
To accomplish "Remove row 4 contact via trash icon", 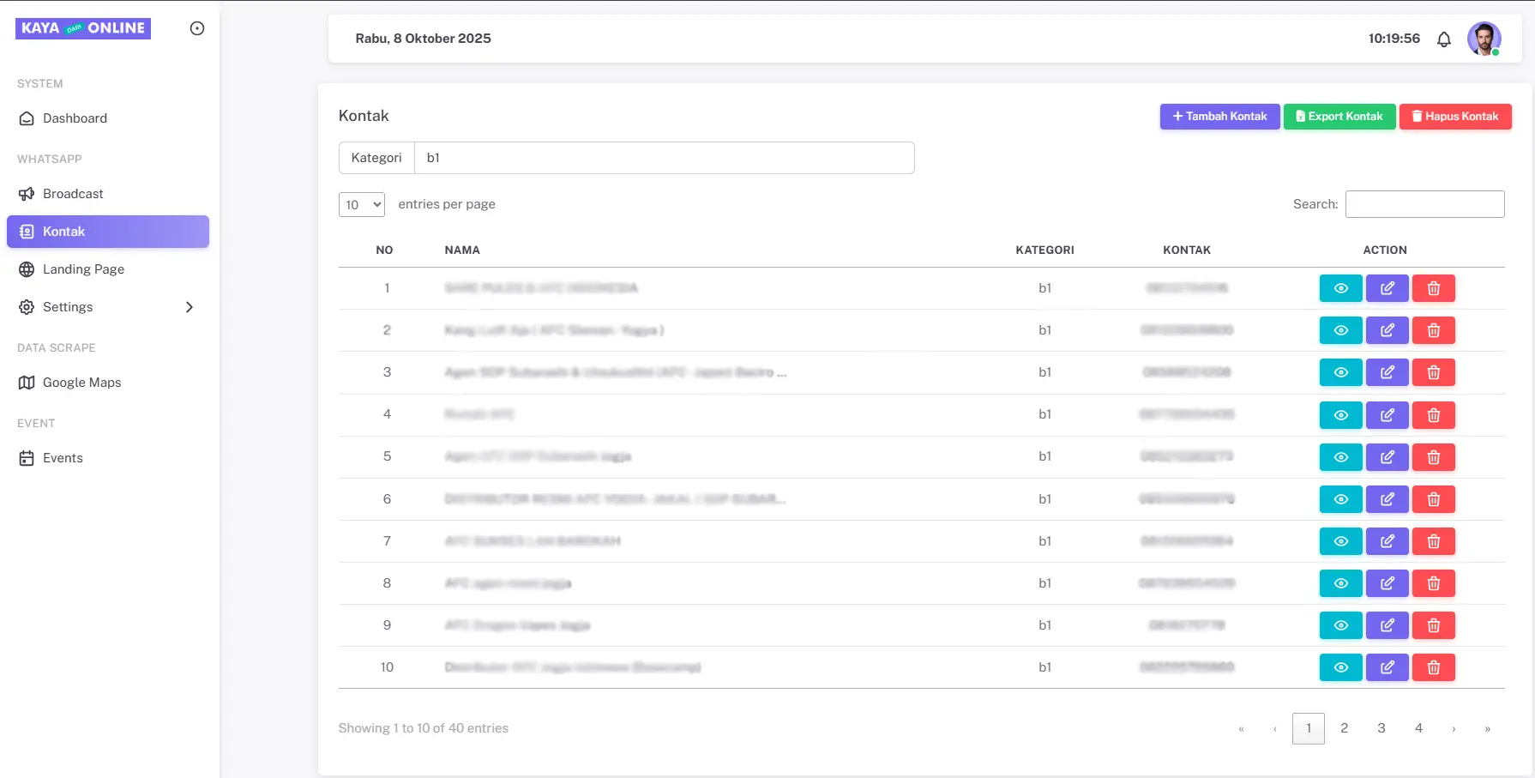I will tap(1433, 415).
